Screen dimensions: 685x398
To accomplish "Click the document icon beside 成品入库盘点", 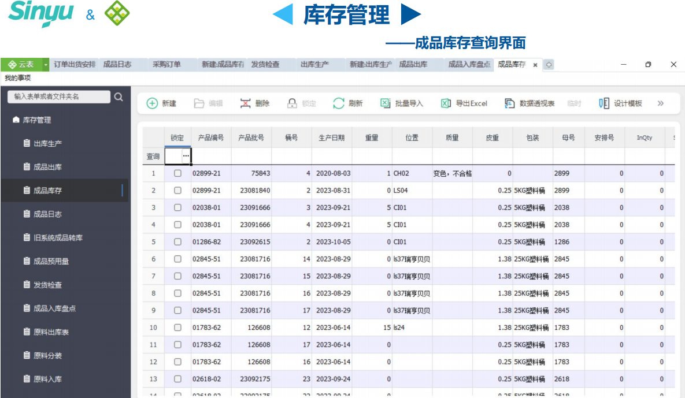I will 27,308.
